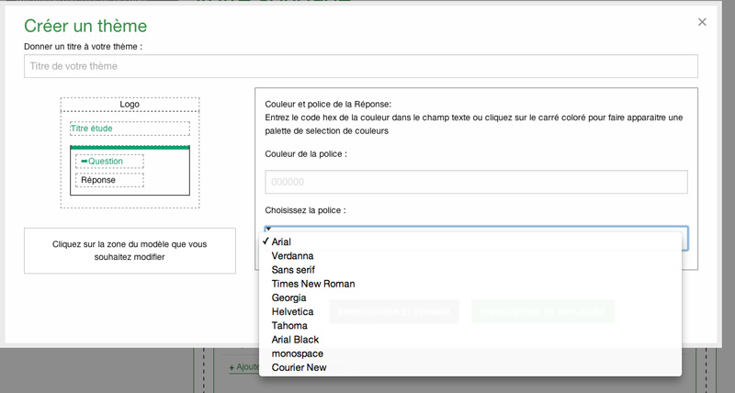
Task: Pick Verdanna from the font list
Action: (292, 256)
